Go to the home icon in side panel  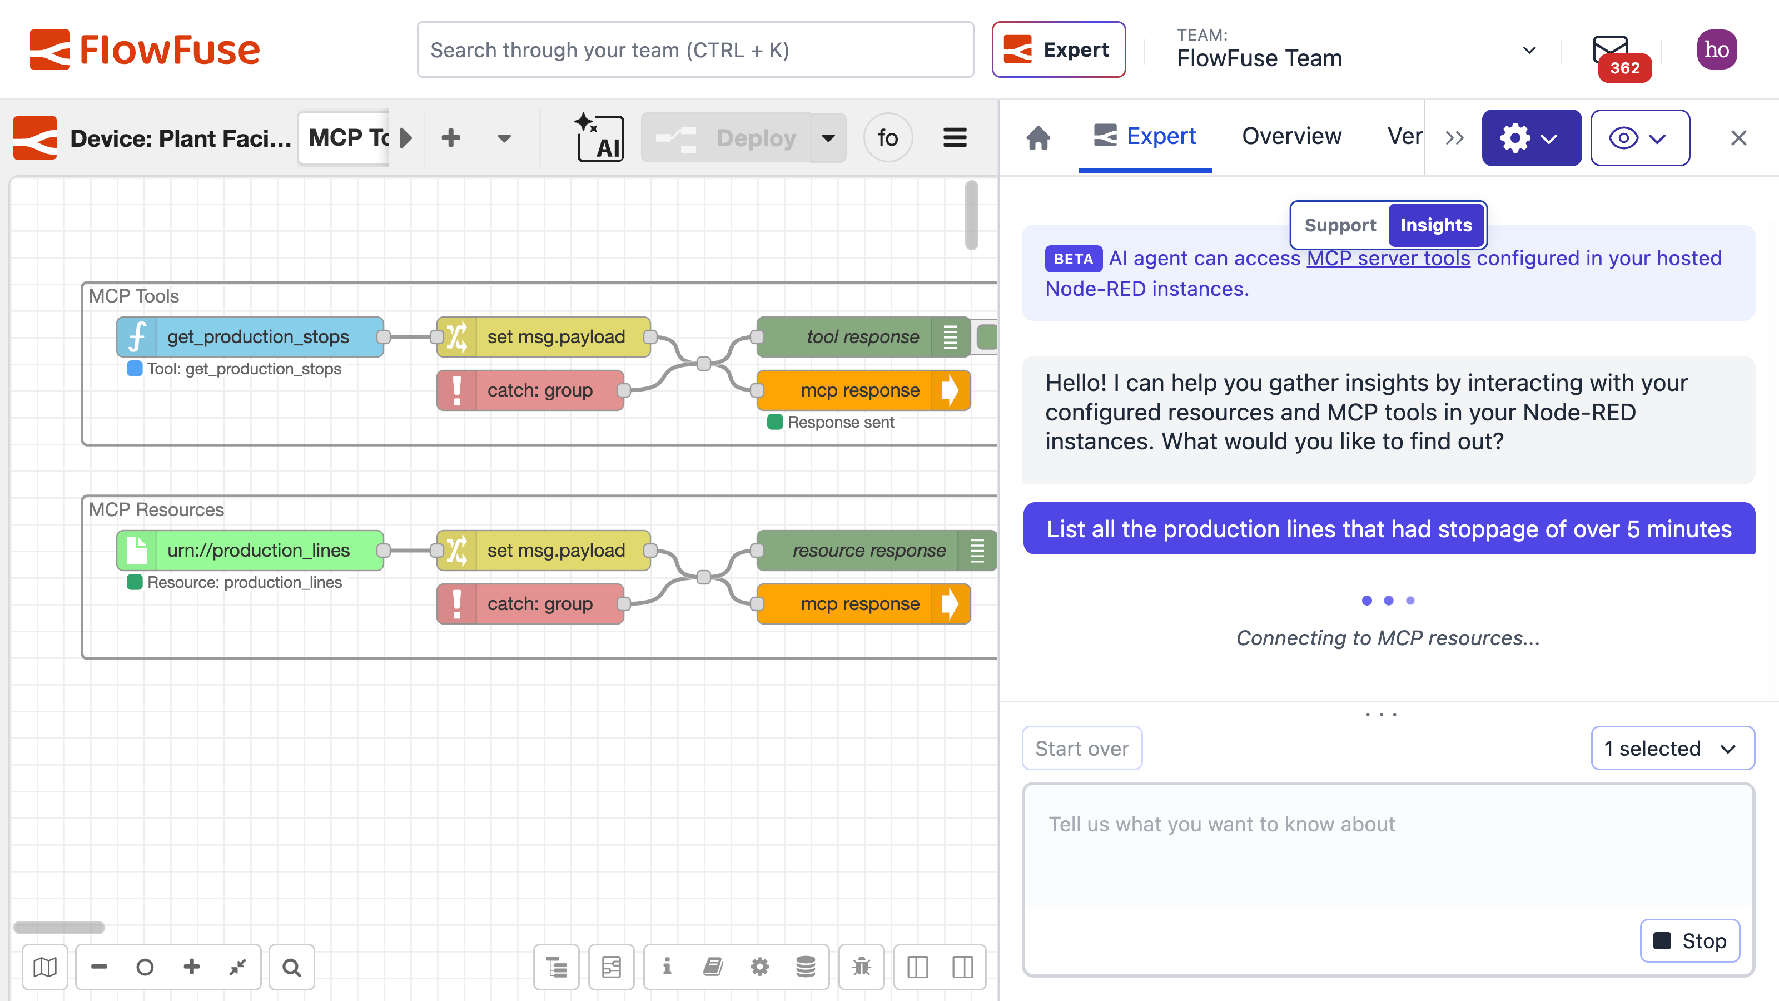[x=1038, y=137]
